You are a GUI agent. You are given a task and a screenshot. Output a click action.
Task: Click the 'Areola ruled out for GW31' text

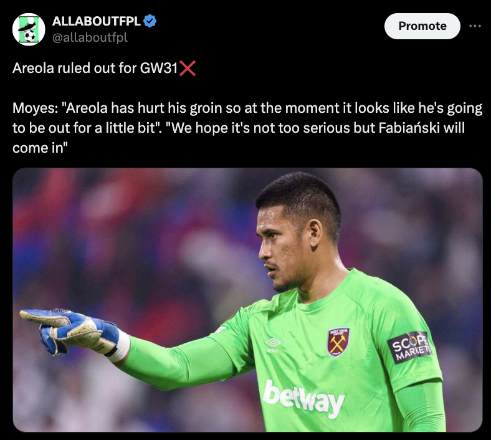point(95,68)
